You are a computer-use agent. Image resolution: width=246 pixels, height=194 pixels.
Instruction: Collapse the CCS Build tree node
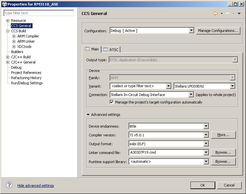coord(8,31)
